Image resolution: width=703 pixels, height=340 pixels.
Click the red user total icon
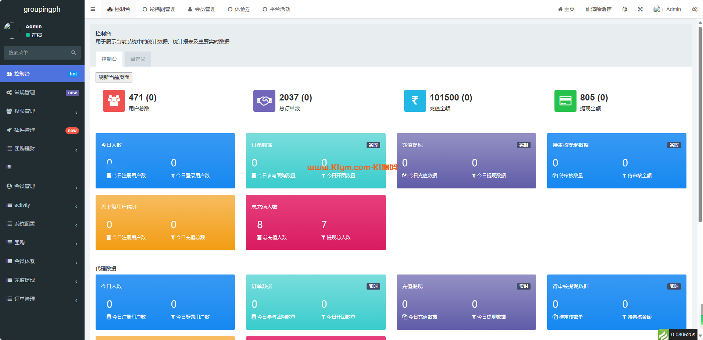tap(114, 100)
